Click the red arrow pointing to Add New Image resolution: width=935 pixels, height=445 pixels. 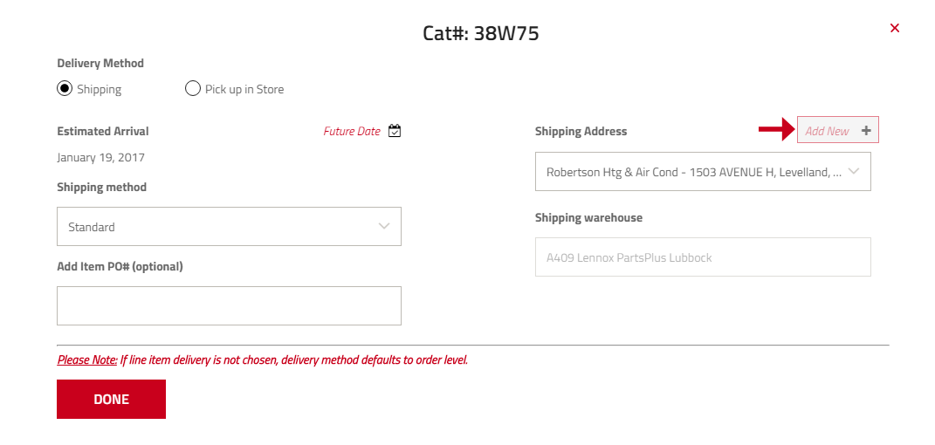tap(774, 130)
